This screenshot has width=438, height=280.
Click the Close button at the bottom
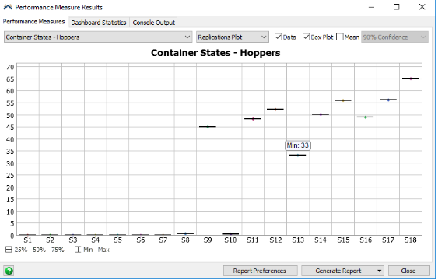[x=408, y=271]
